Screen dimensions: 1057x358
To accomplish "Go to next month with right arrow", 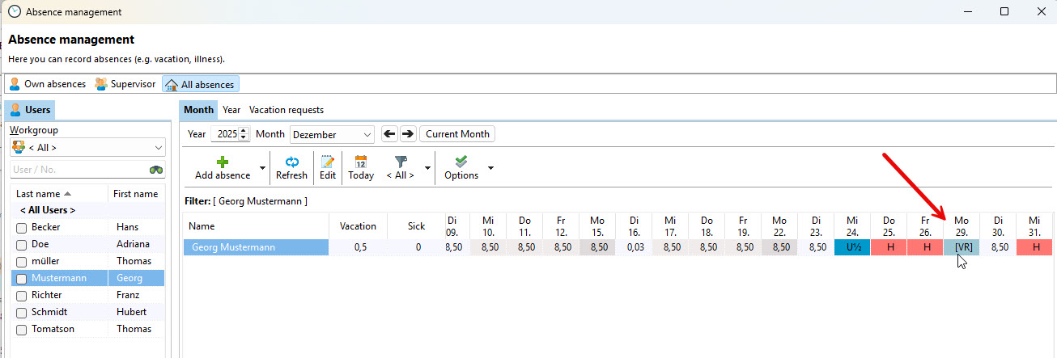I will point(408,134).
